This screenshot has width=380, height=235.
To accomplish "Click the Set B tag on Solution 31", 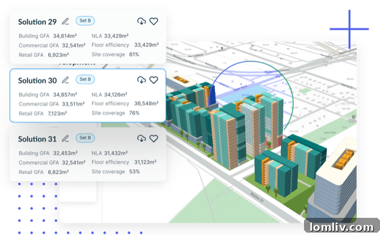I will tap(85, 138).
